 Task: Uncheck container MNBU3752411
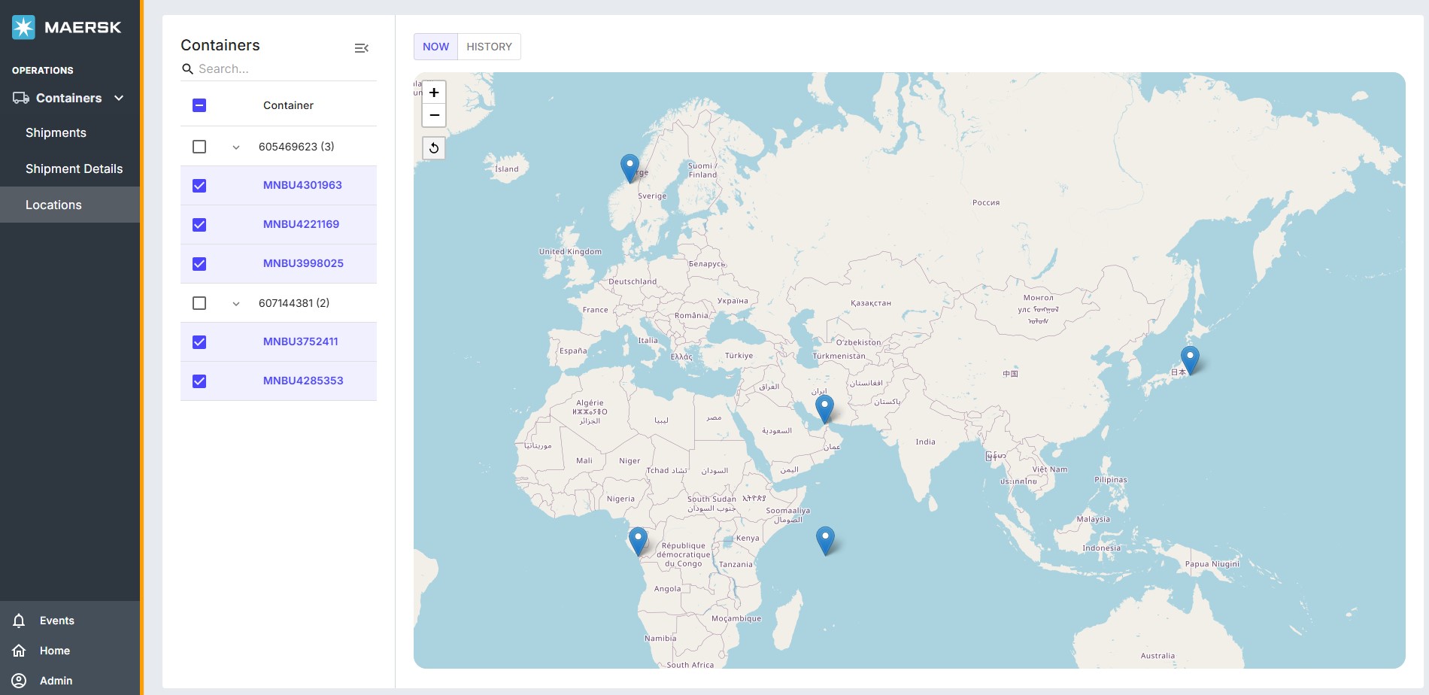199,342
